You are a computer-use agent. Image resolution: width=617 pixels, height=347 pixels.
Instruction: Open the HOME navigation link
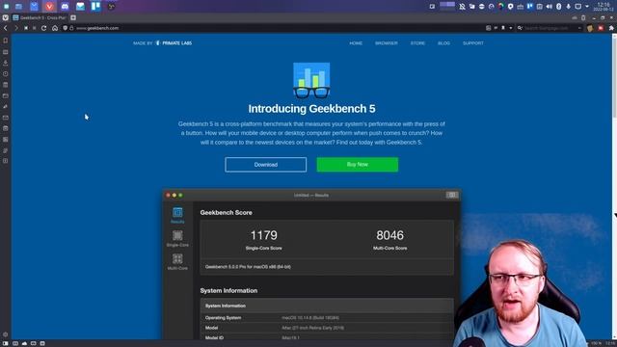(356, 42)
